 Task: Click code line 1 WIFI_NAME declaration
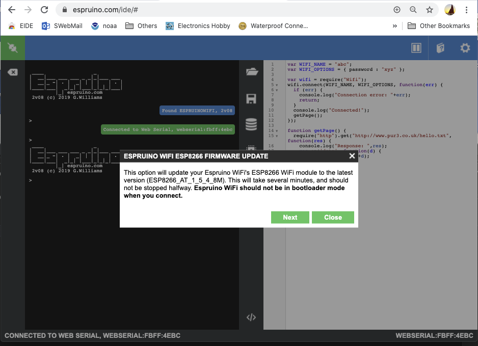tap(320, 64)
